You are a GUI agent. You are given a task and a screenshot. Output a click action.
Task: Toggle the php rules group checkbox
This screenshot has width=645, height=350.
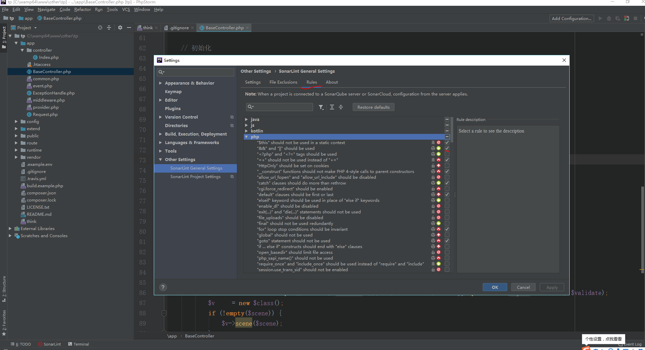[447, 137]
